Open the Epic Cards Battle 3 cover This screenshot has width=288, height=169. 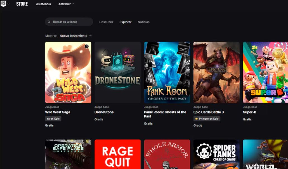click(216, 73)
